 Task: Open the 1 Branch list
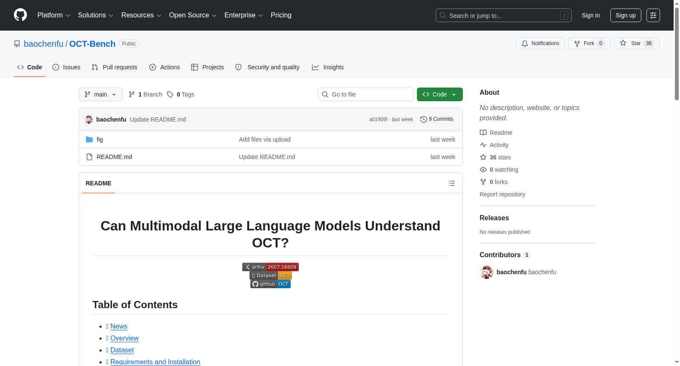click(145, 94)
